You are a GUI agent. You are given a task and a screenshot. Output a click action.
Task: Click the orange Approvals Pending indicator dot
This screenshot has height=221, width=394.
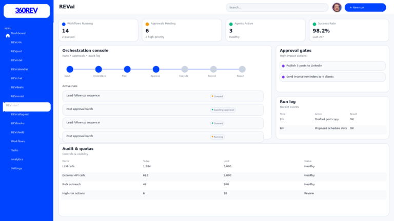coord(147,24)
